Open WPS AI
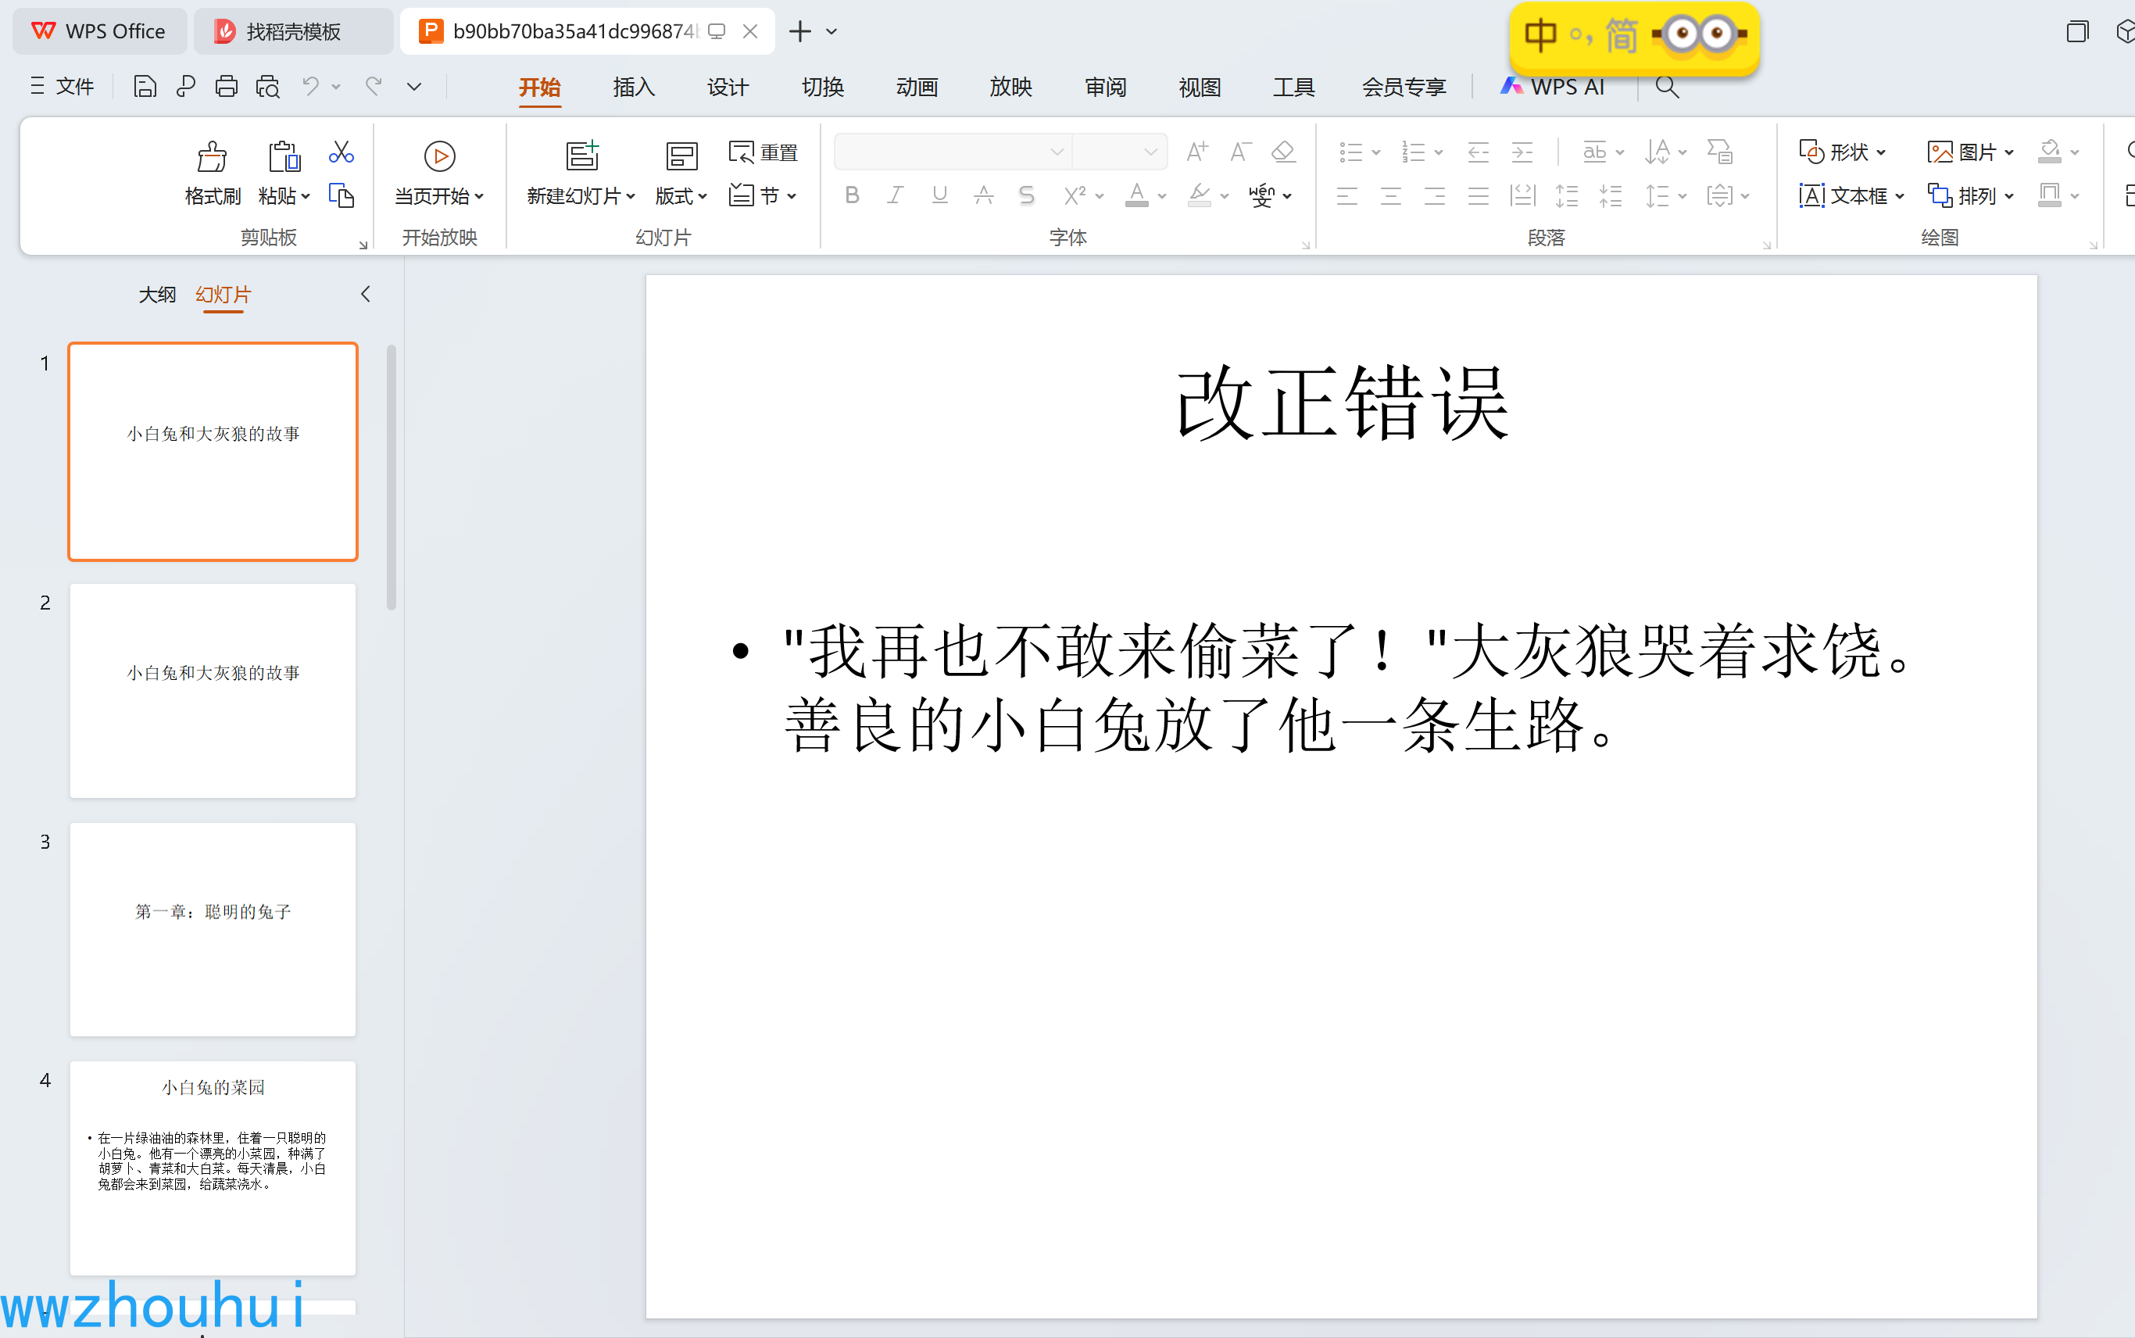Screen dimensions: 2135x1338 point(1553,87)
